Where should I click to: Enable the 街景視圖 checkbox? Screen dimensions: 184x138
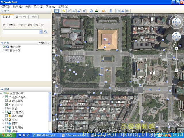click(7, 116)
